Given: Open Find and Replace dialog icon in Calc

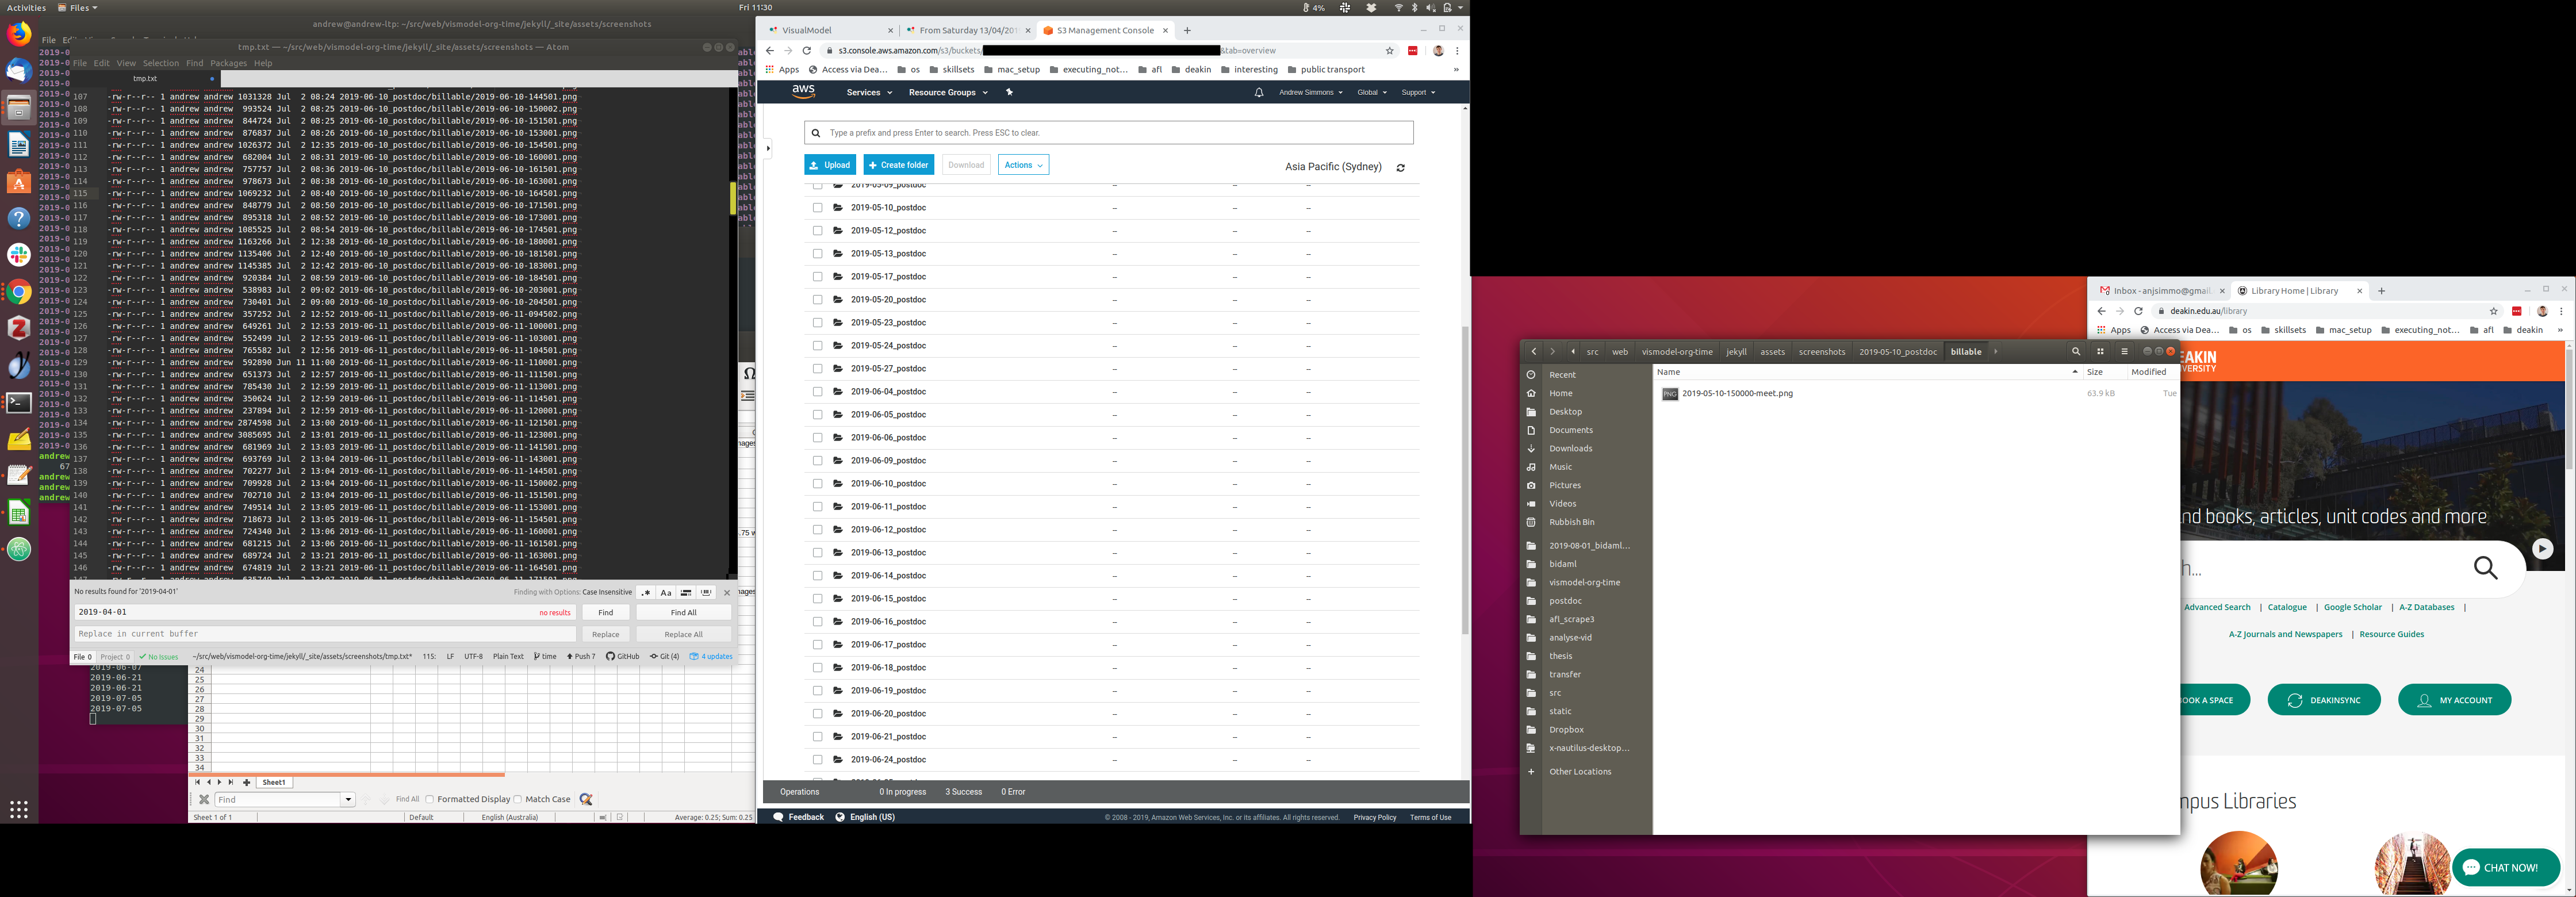Looking at the screenshot, I should (x=586, y=800).
